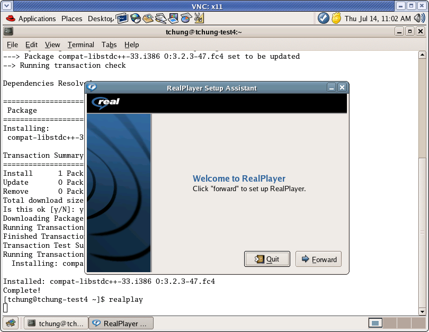Open the terminal's Help menu
This screenshot has height=332, width=429.
(x=131, y=44)
